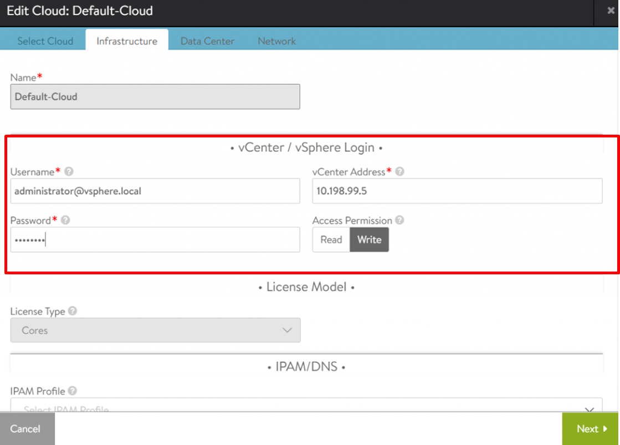This screenshot has height=445, width=620.
Task: Open help icon next to Password
Action: 65,221
